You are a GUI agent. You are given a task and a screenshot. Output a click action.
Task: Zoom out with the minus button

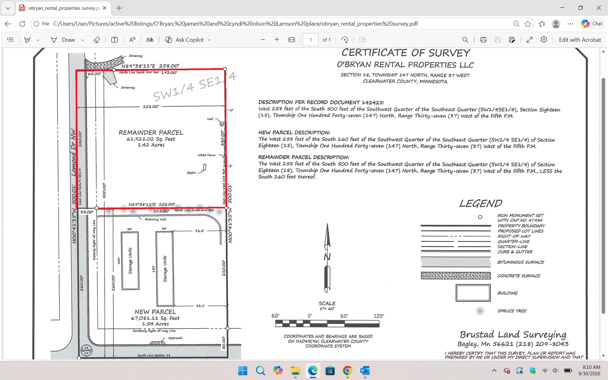coord(263,40)
